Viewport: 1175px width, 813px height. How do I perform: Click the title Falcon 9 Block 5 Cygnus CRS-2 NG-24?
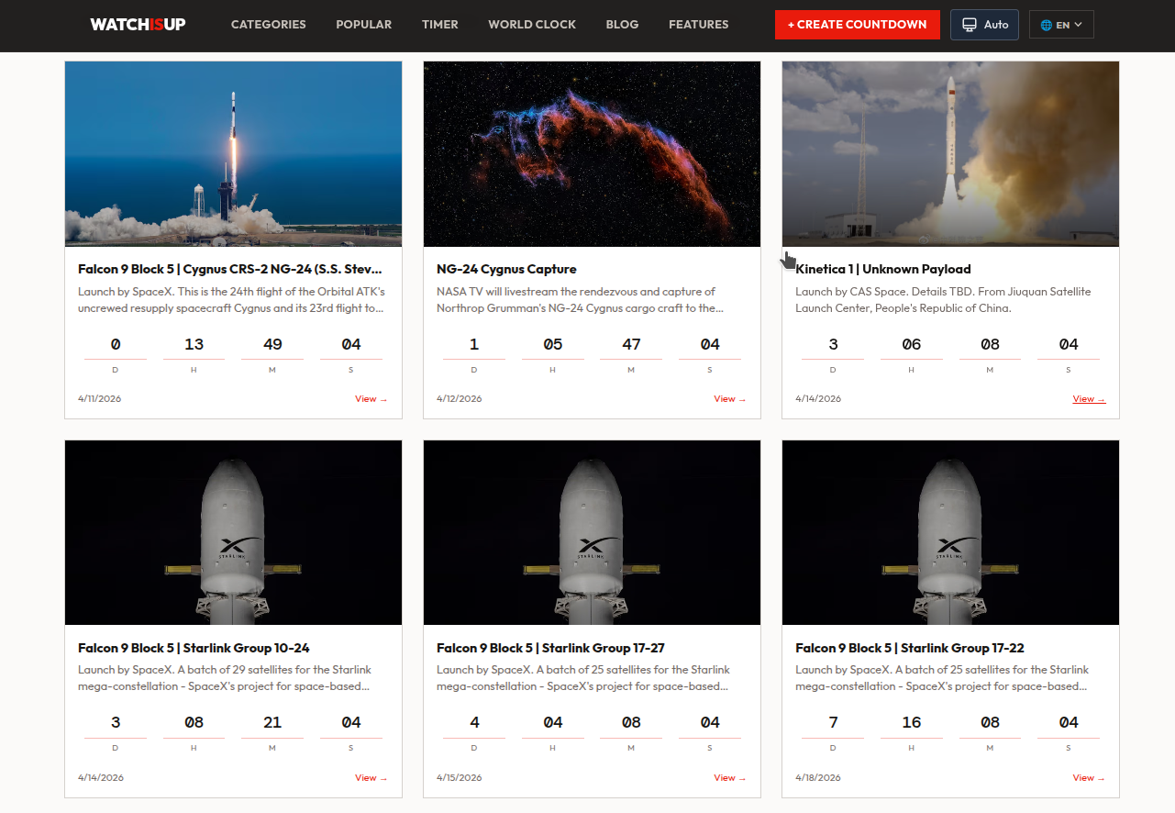pos(230,269)
